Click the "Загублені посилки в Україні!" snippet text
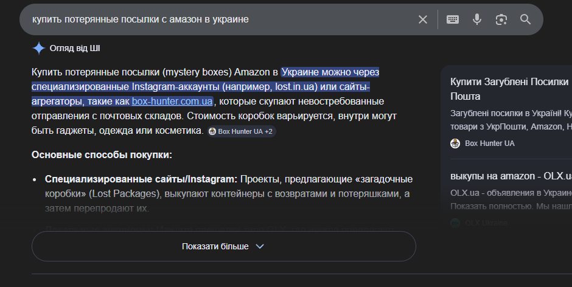This screenshot has height=287, width=572. [x=505, y=113]
